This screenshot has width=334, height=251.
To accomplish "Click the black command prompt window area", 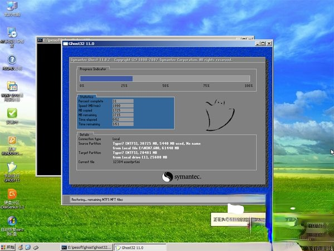I will pos(49,109).
